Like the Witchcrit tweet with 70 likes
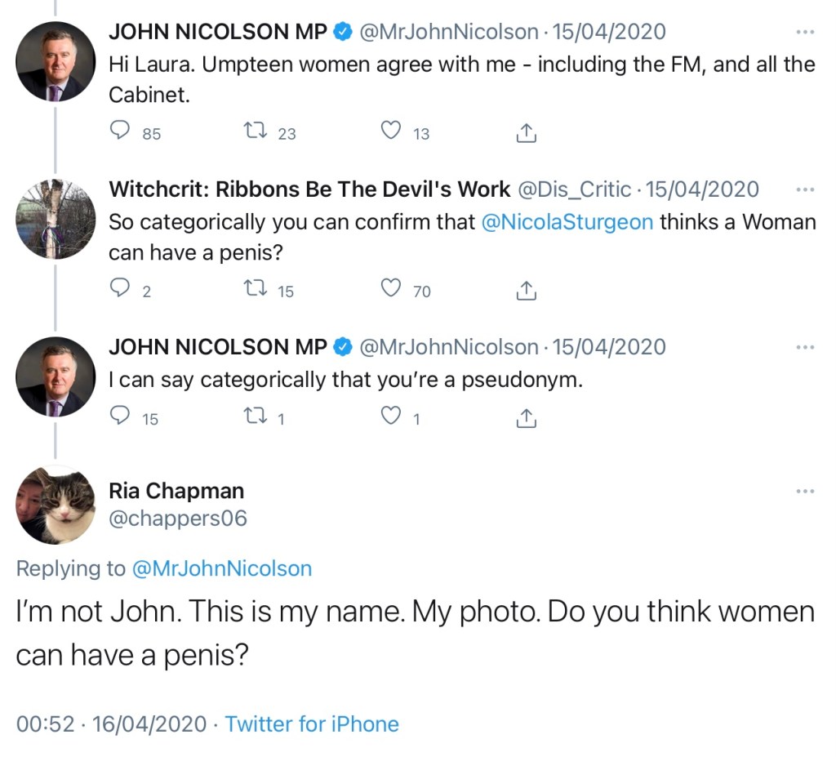 pyautogui.click(x=393, y=289)
